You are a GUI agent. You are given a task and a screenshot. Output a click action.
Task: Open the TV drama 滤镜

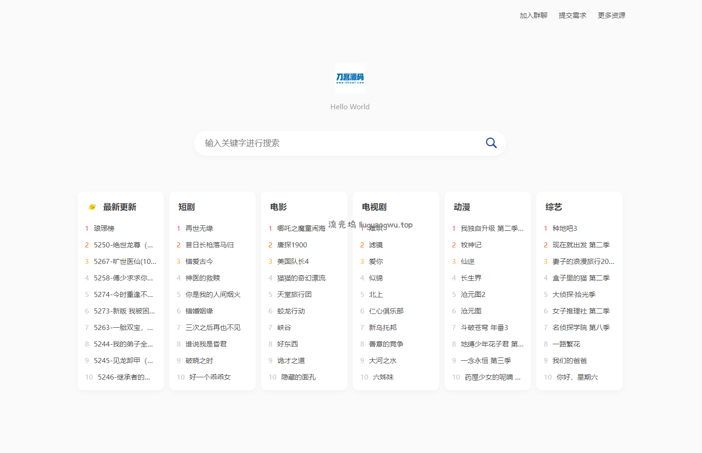click(376, 245)
